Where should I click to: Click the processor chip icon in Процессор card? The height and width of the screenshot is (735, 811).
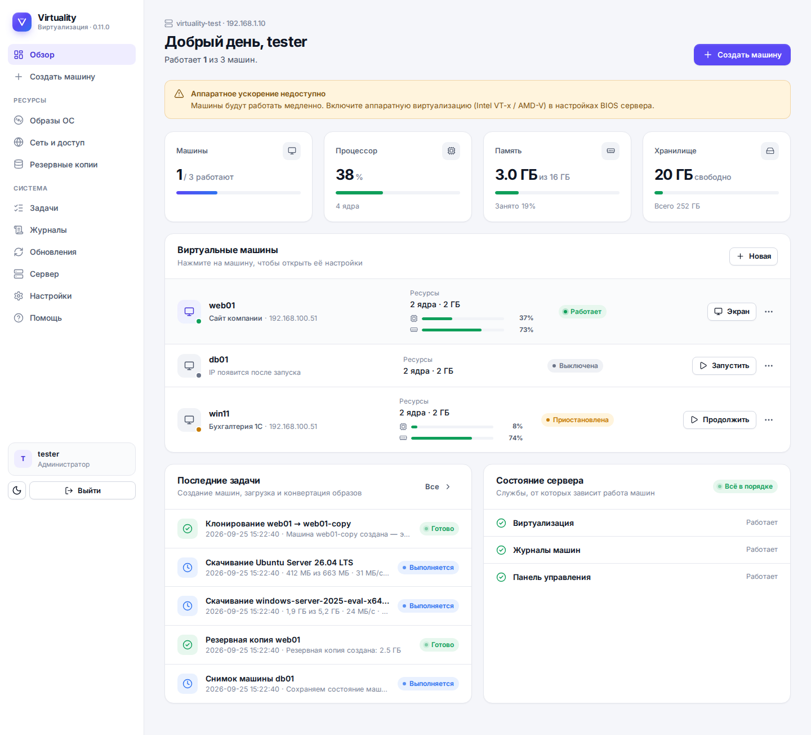(451, 151)
